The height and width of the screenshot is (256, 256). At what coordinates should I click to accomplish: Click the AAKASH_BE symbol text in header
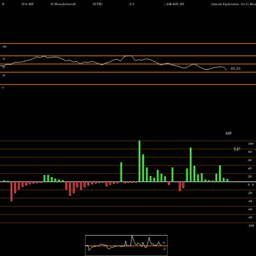(175, 4)
